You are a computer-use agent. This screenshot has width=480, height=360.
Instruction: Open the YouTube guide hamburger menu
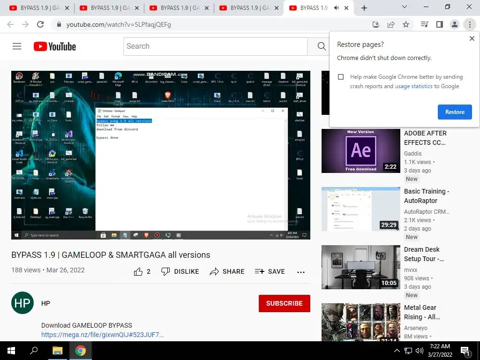(17, 46)
